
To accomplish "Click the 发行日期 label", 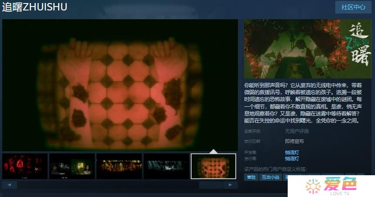I will tap(252, 141).
